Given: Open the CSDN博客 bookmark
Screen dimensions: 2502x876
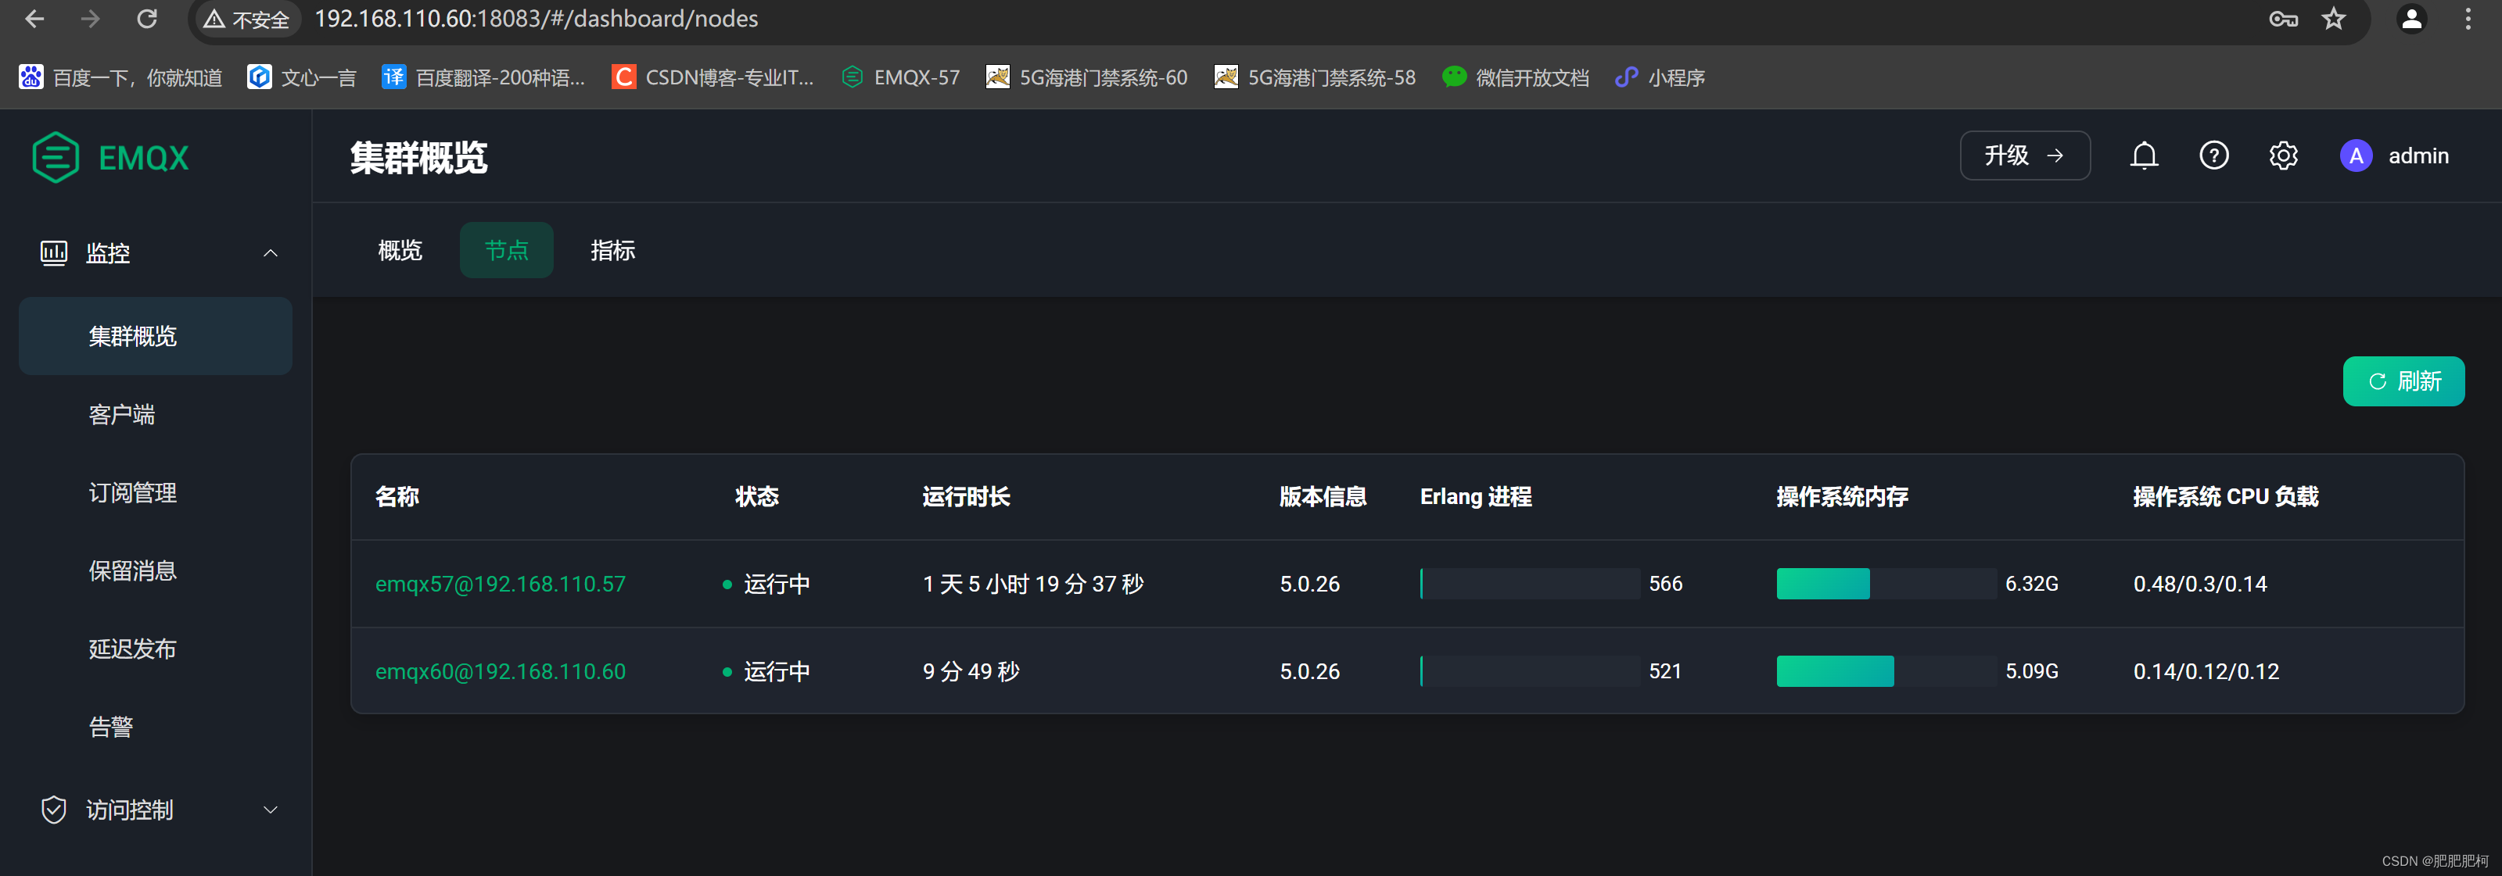Looking at the screenshot, I should [x=713, y=77].
